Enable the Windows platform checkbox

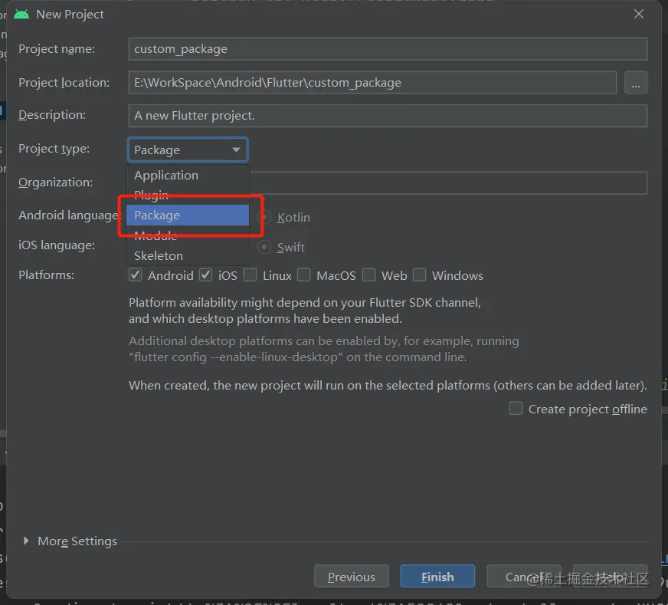(420, 275)
